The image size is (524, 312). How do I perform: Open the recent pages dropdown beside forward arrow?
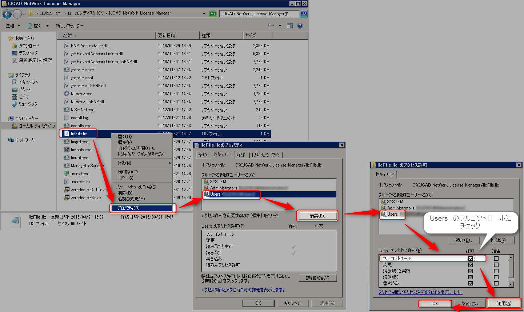point(24,14)
